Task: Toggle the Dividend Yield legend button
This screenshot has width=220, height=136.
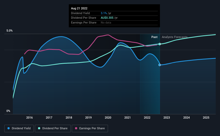Action: (19, 129)
